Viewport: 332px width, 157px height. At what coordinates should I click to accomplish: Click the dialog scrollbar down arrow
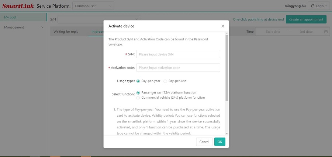[226, 133]
